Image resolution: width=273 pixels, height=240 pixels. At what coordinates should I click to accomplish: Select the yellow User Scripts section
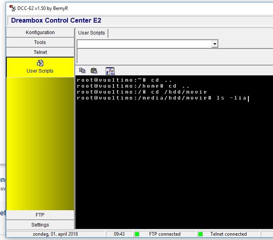40,67
